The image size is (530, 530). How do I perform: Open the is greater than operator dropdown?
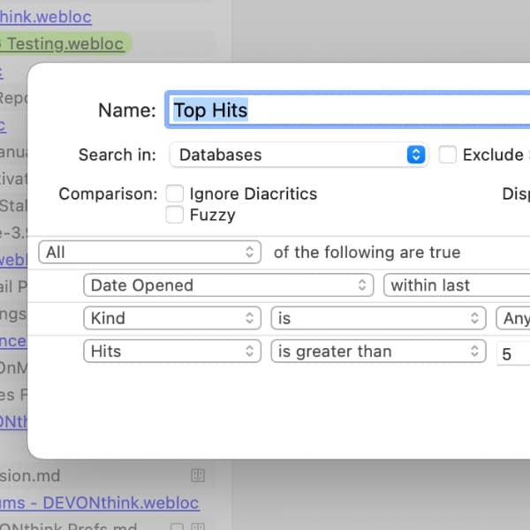378,351
